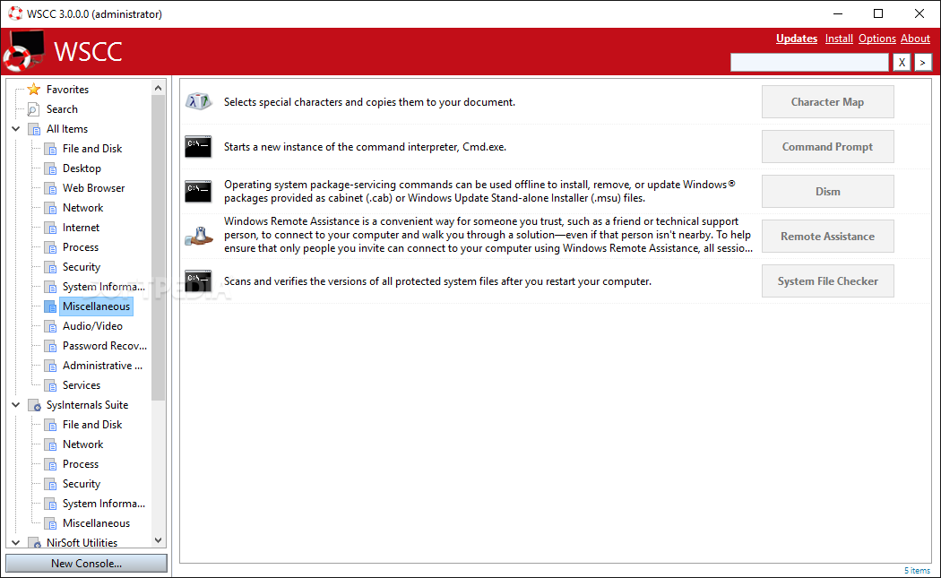
Task: Open the About link
Action: click(x=915, y=39)
